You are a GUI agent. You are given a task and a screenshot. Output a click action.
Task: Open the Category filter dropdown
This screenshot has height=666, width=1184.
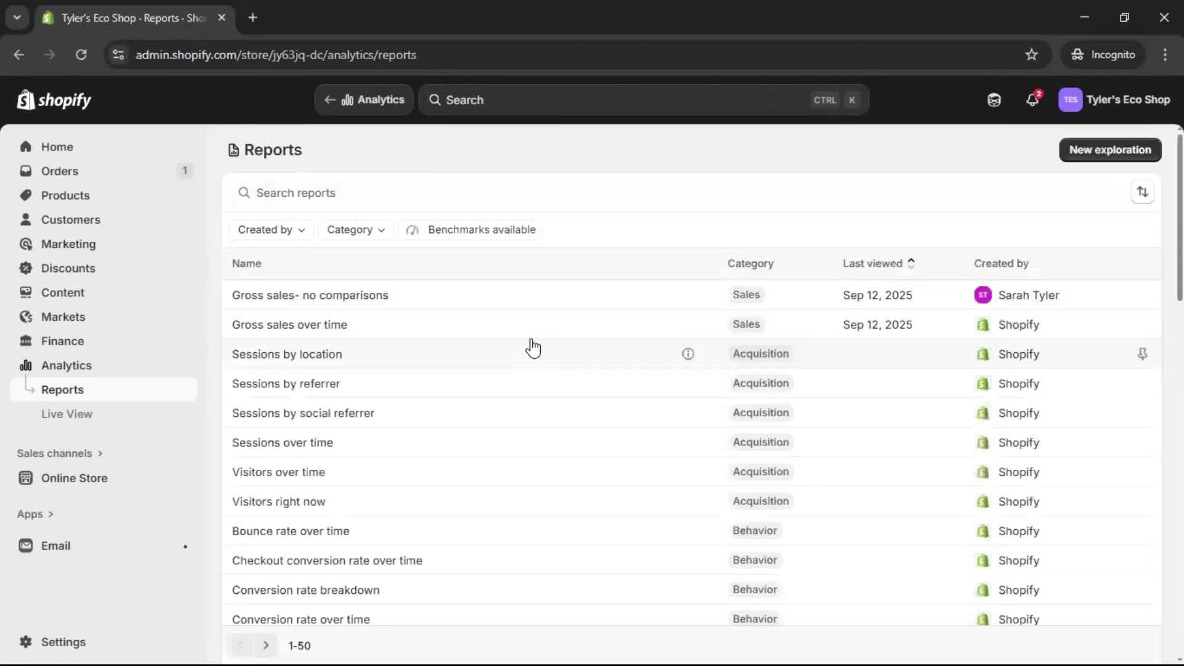pyautogui.click(x=355, y=229)
